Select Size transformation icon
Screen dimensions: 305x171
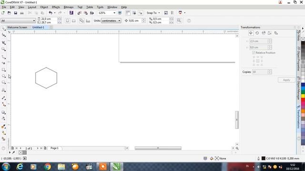pos(270,33)
